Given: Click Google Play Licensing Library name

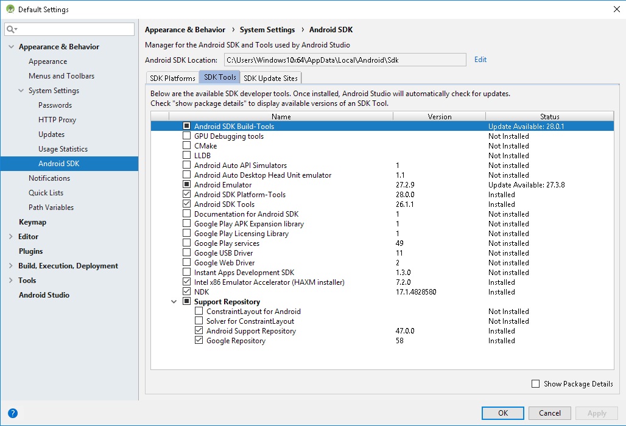Looking at the screenshot, I should point(241,233).
